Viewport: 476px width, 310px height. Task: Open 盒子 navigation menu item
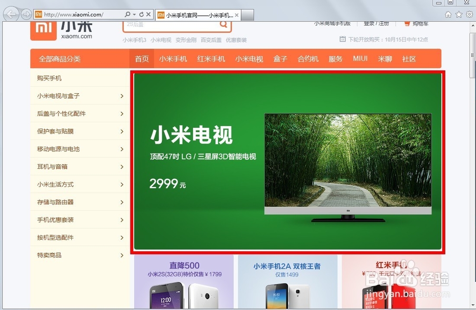coord(280,59)
